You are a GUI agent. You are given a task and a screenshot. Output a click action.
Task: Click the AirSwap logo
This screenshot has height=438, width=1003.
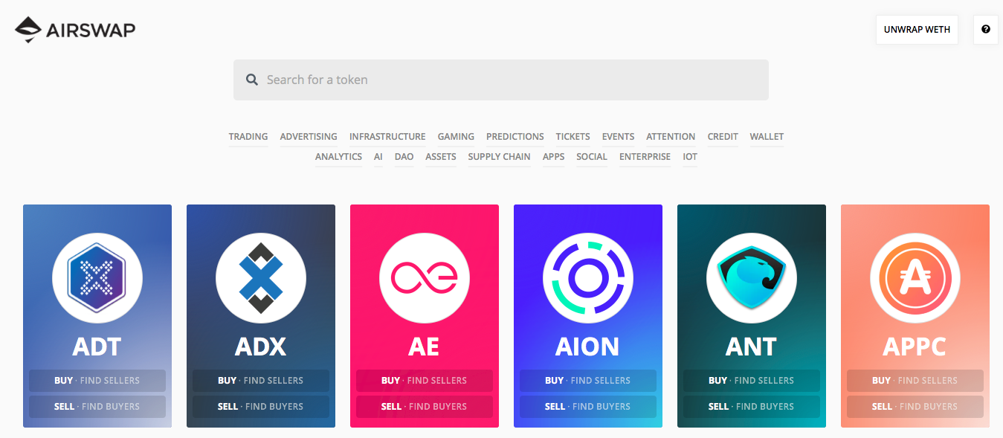[75, 30]
